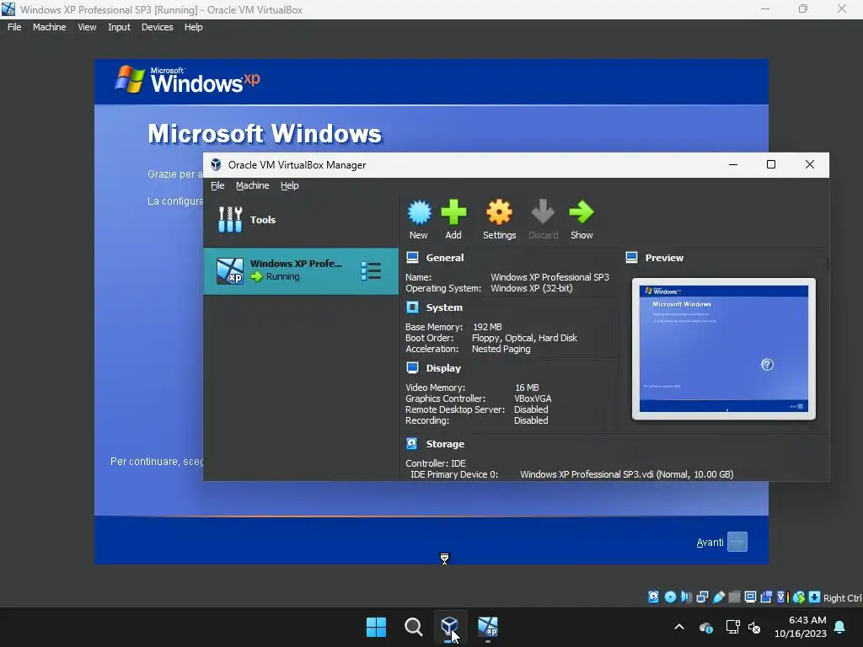This screenshot has width=863, height=647.
Task: Click the audio status icon in VM status bar
Action: (686, 597)
